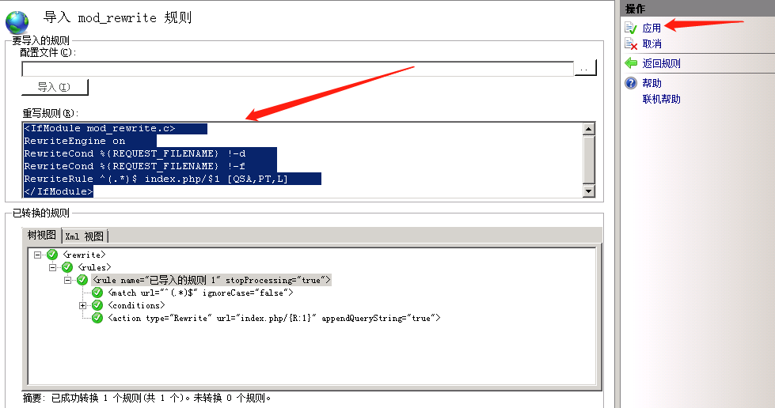The height and width of the screenshot is (408, 775).
Task: Click the 导入(I) import button
Action: pyautogui.click(x=55, y=87)
